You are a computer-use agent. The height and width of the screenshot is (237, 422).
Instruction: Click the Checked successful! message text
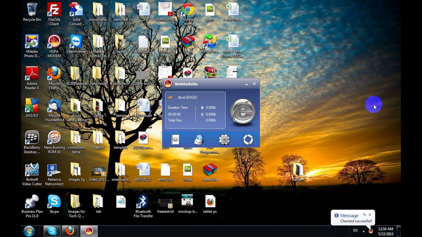pyautogui.click(x=356, y=221)
